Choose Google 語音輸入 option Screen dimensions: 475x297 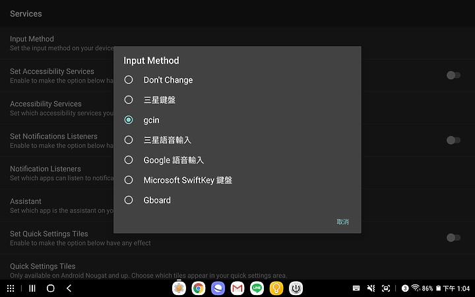tap(237, 160)
